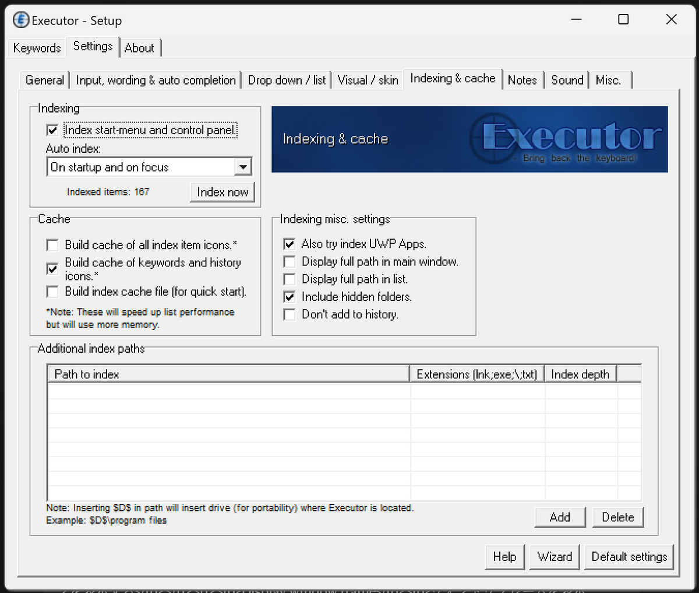The image size is (699, 593).
Task: Minimize the Executor Setup window
Action: coord(577,20)
